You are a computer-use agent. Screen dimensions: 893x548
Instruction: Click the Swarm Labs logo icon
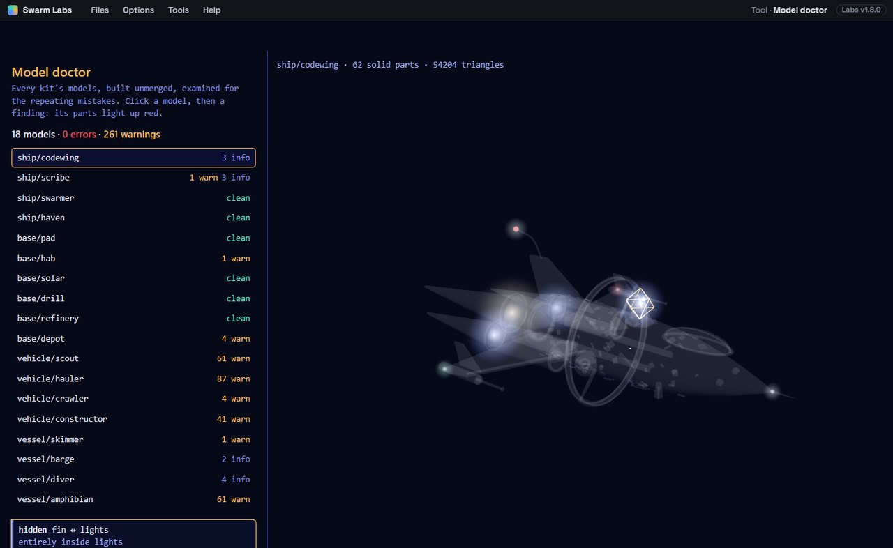coord(13,10)
